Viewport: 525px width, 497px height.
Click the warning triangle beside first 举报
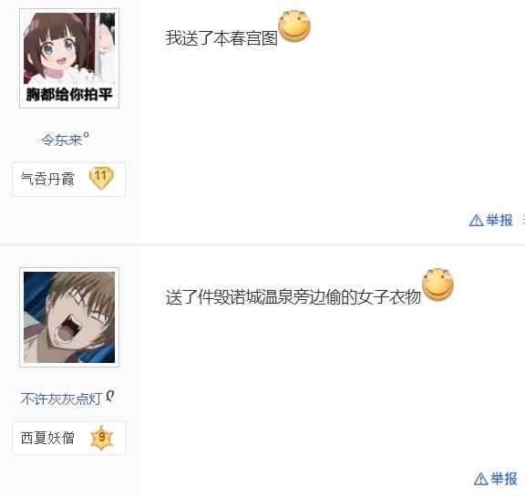[476, 221]
